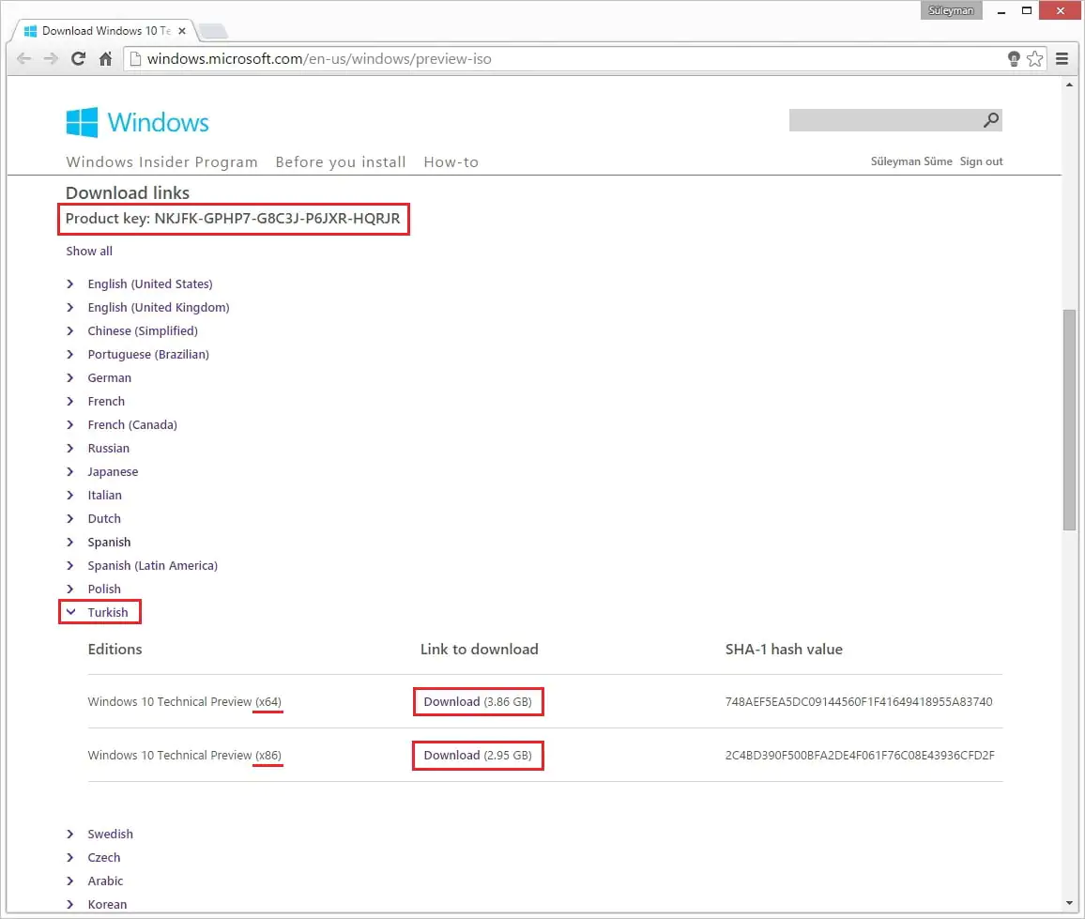Open the browser home page icon
Viewport: 1085px width, 919px height.
105,58
